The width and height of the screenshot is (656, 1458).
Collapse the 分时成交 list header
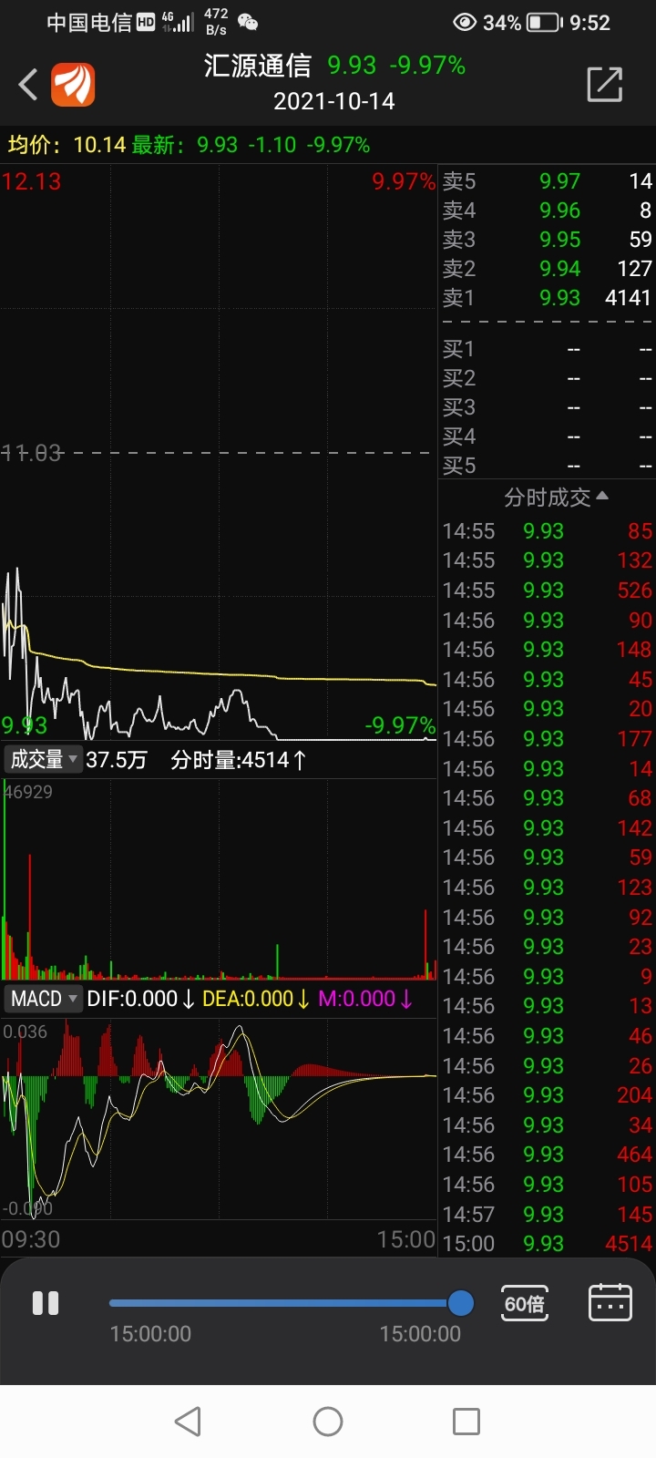(x=556, y=498)
